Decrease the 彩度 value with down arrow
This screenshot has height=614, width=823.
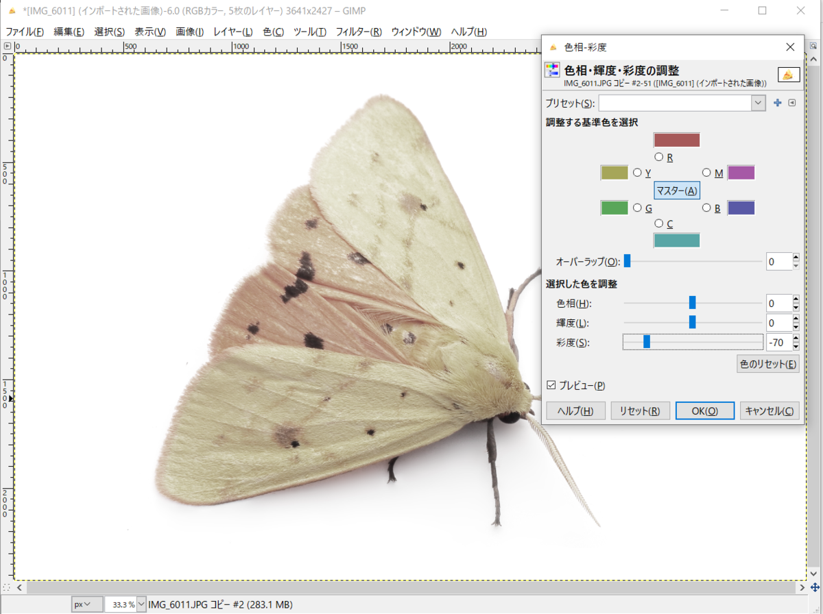796,346
